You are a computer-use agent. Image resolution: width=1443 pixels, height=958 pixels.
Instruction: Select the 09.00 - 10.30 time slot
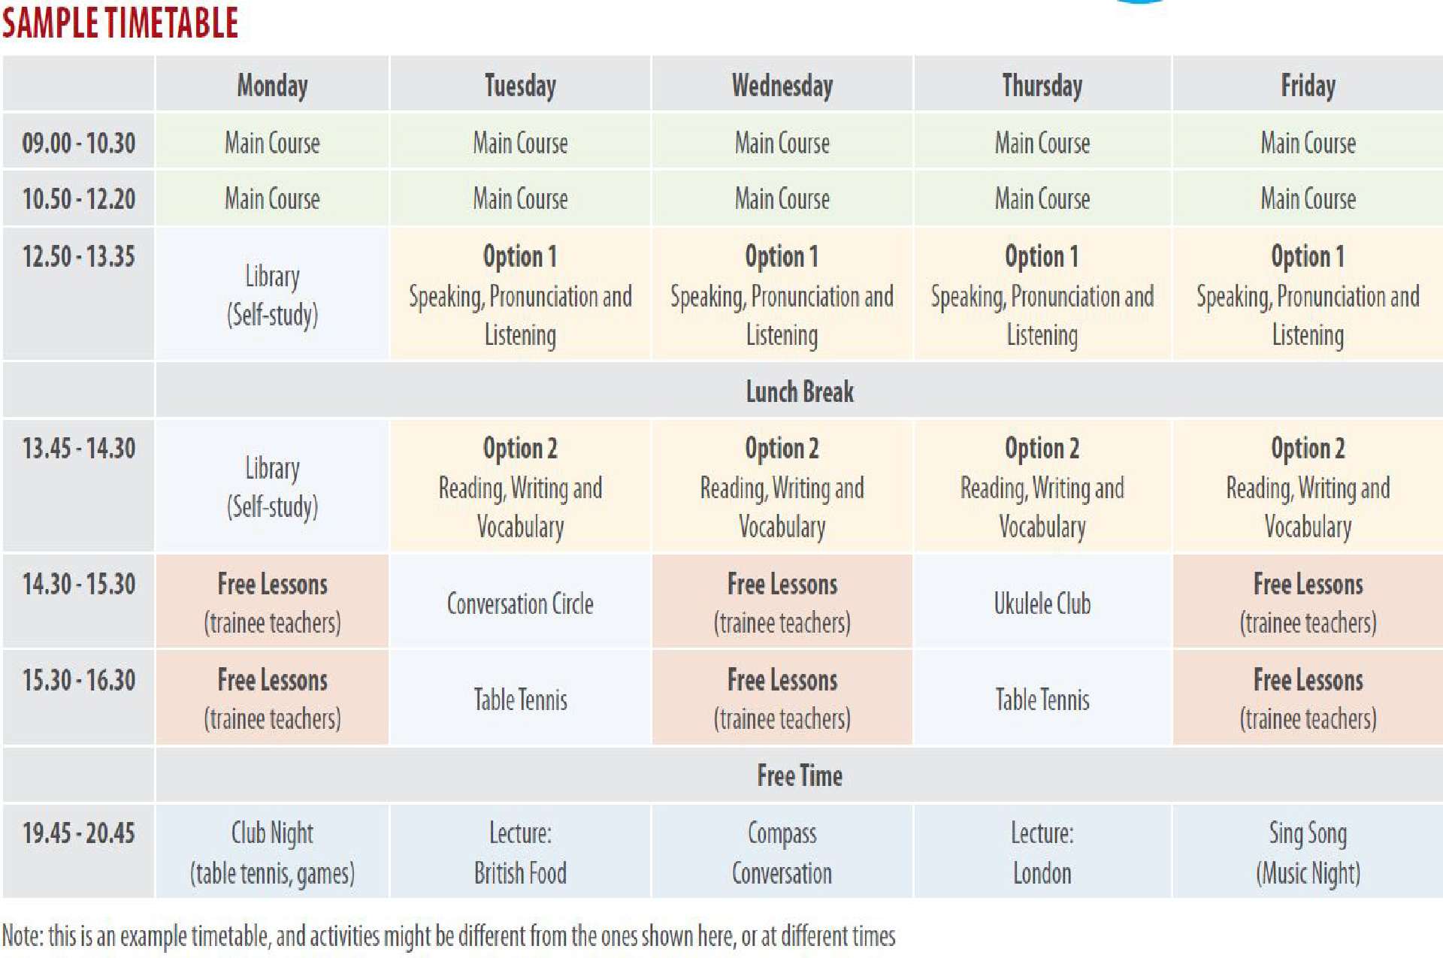[x=78, y=141]
